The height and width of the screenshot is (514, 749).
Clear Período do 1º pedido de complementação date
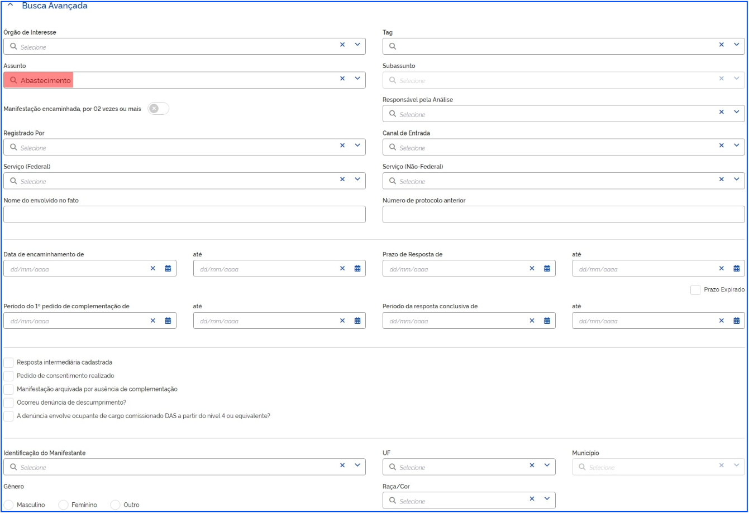152,321
